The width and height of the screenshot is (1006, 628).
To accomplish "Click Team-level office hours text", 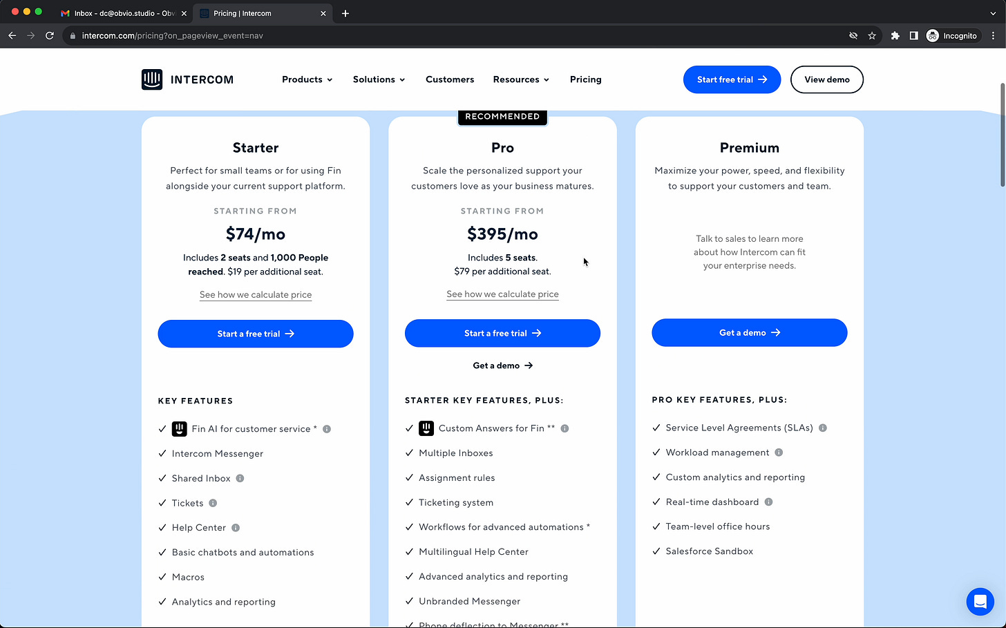I will tap(718, 526).
